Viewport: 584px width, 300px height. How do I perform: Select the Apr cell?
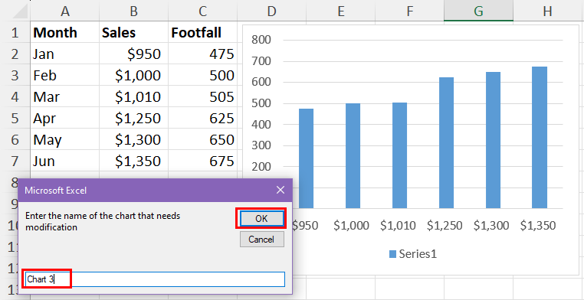pyautogui.click(x=65, y=118)
